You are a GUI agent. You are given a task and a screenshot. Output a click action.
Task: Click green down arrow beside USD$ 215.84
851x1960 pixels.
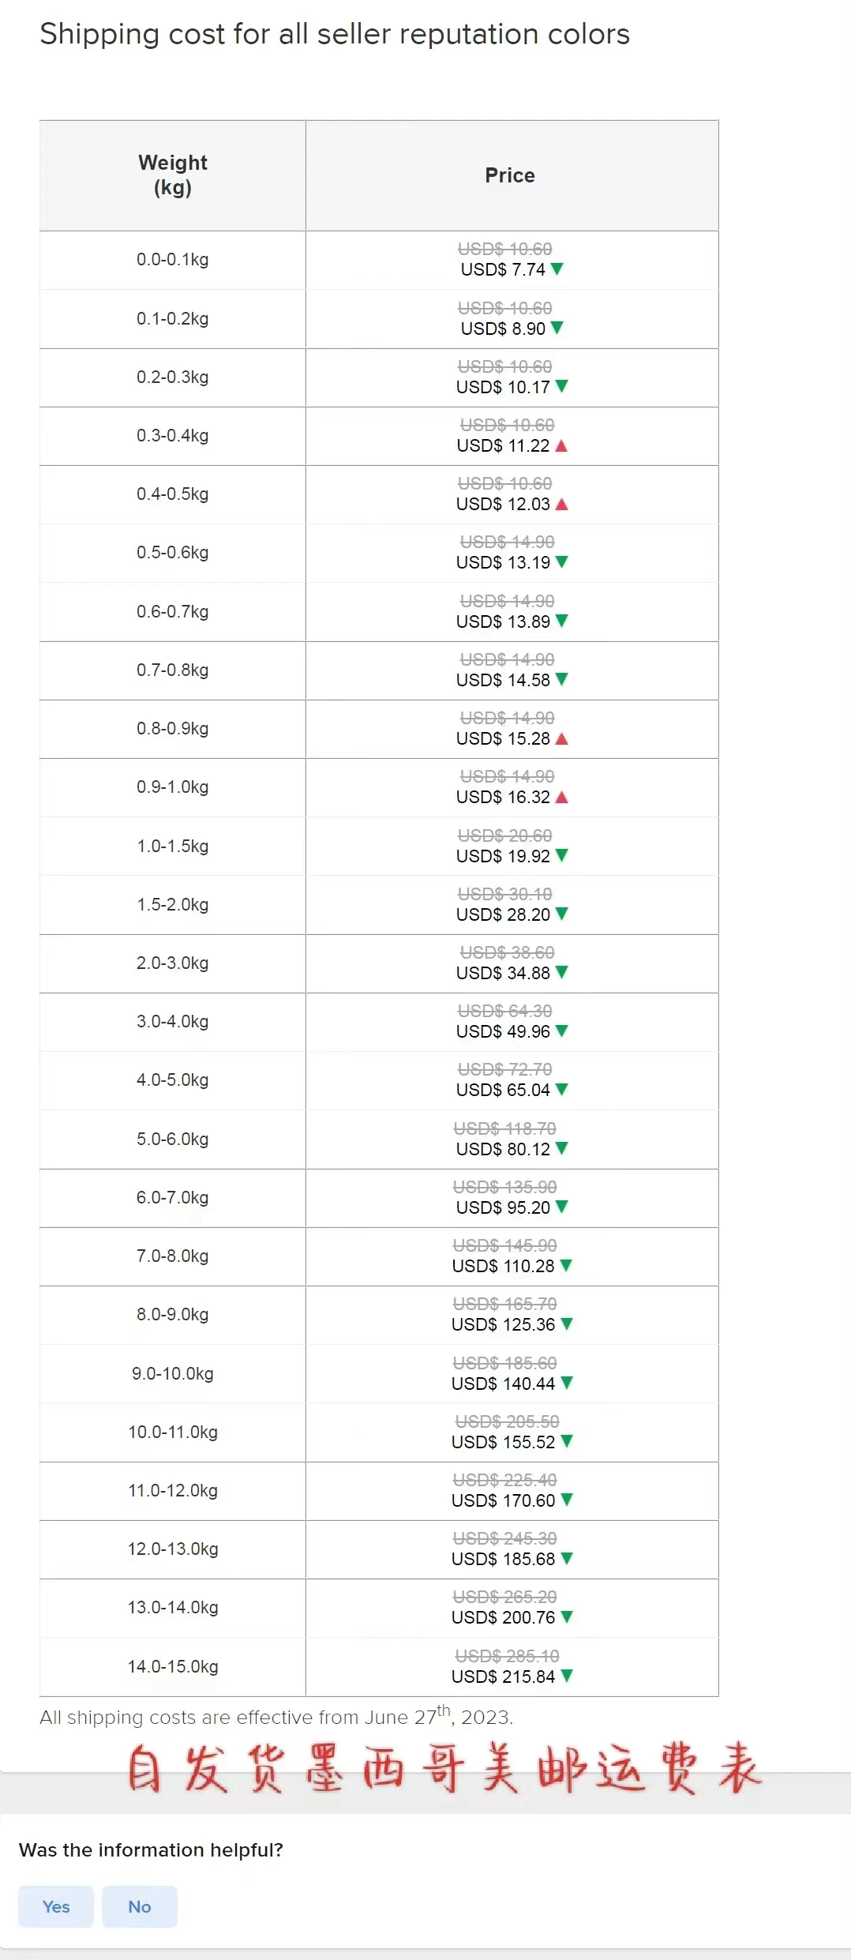coord(567,1676)
